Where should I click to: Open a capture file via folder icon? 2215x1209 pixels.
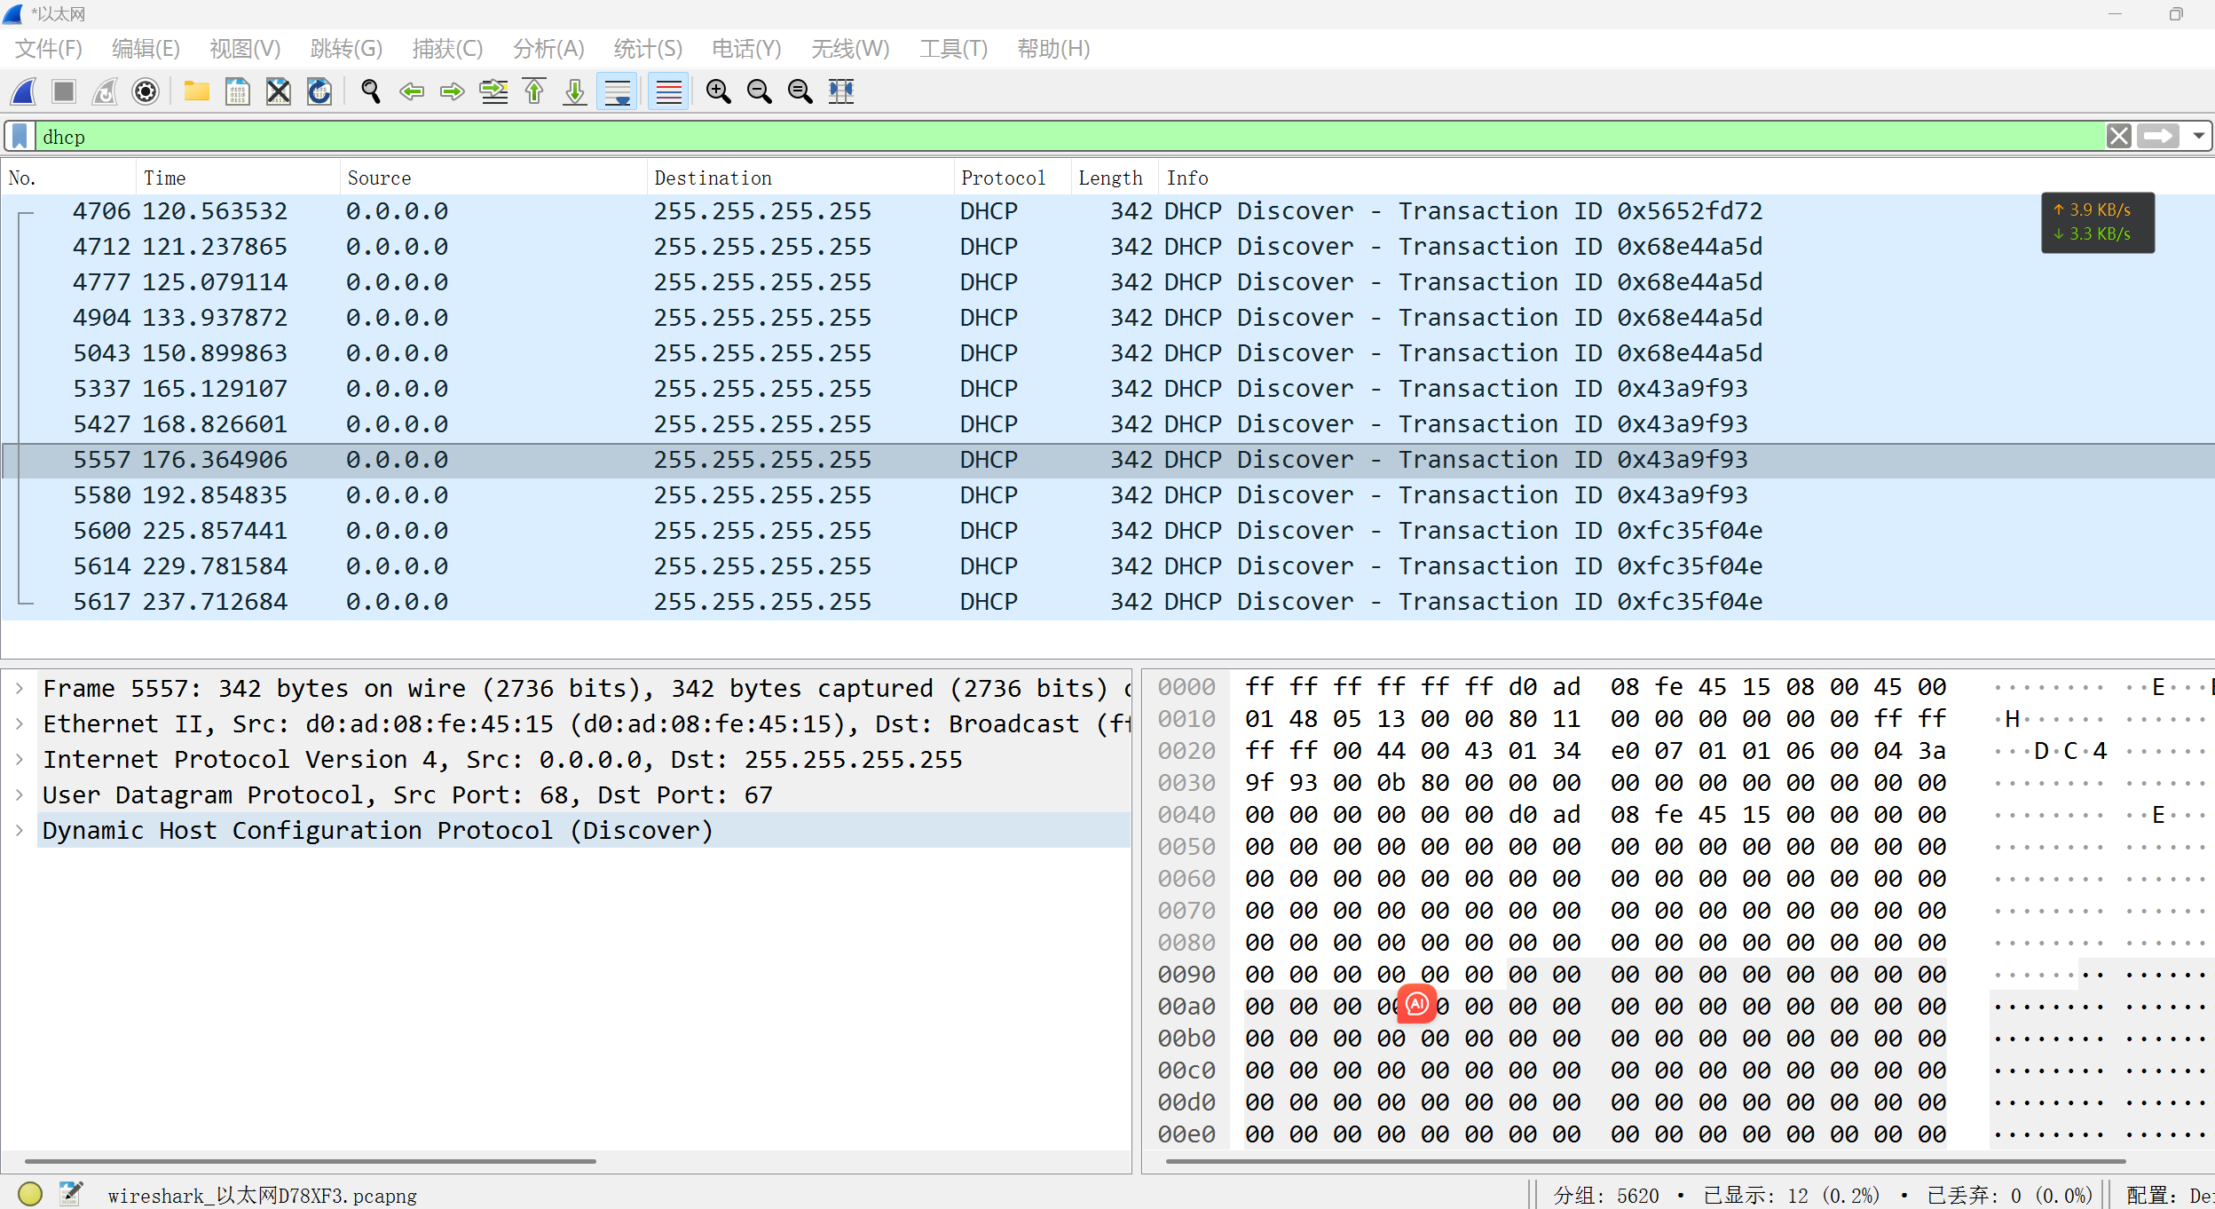[196, 91]
